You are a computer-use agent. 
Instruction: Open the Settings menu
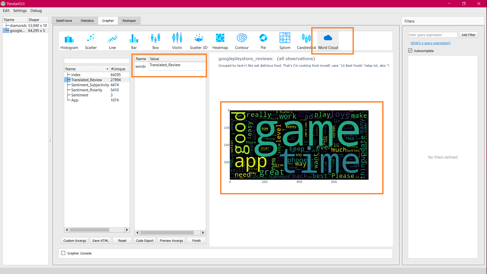pos(20,11)
